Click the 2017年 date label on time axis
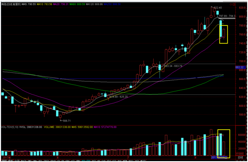The height and width of the screenshot is (162, 248). (x=7, y=158)
